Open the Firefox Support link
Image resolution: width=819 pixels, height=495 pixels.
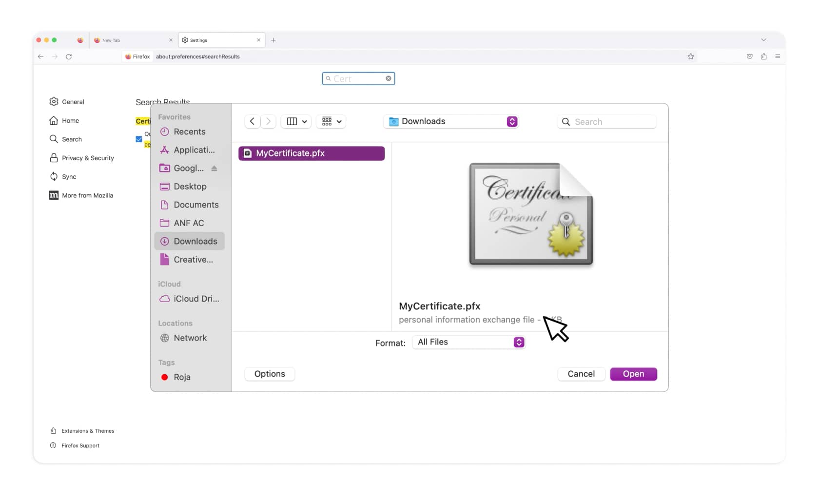(79, 445)
